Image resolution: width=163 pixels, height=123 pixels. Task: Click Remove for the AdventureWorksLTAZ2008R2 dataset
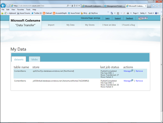(x=139, y=81)
